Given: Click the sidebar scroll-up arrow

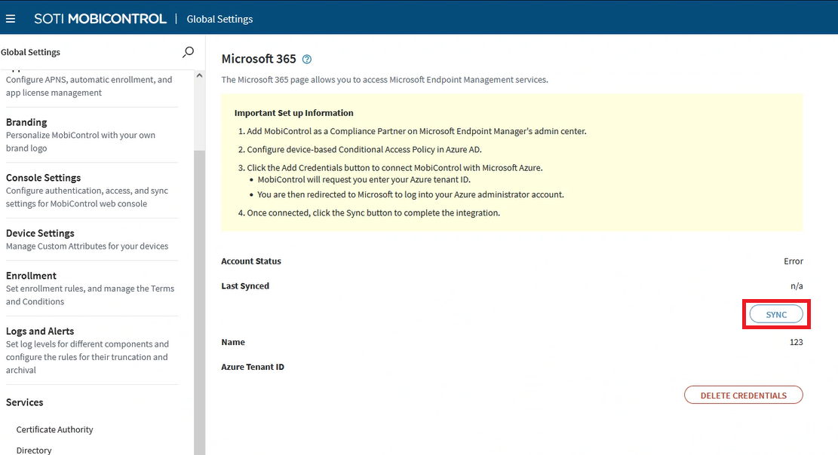Looking at the screenshot, I should (199, 76).
